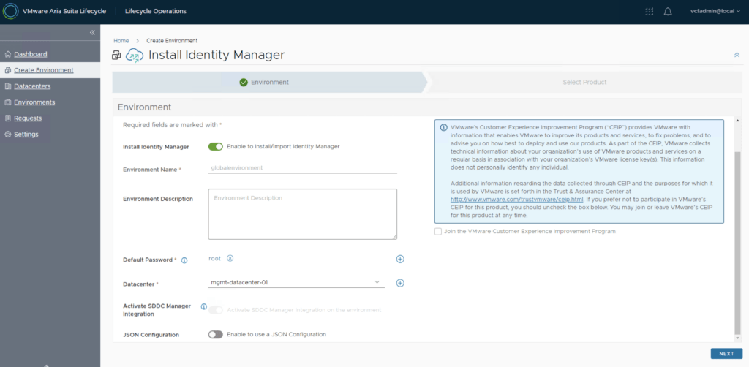Disable the Install Identity Manager toggle

point(215,146)
